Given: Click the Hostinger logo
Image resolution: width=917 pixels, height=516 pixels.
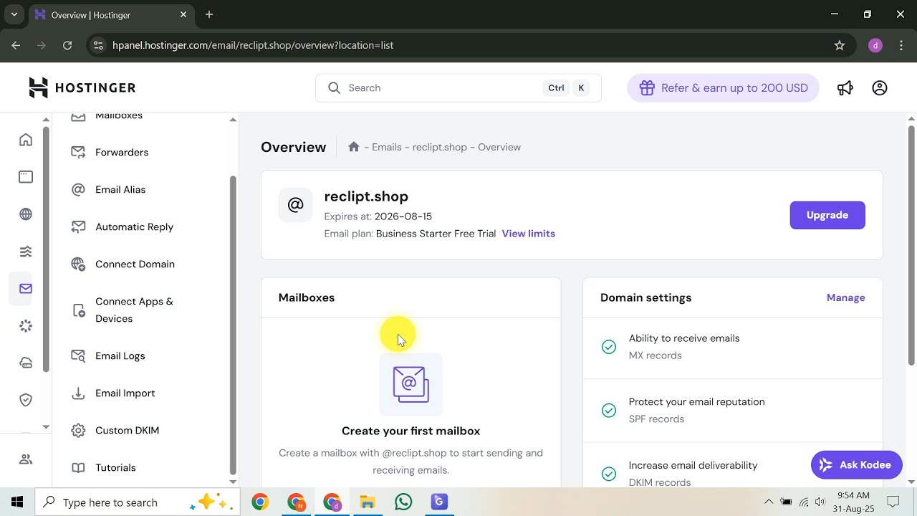Looking at the screenshot, I should point(82,87).
